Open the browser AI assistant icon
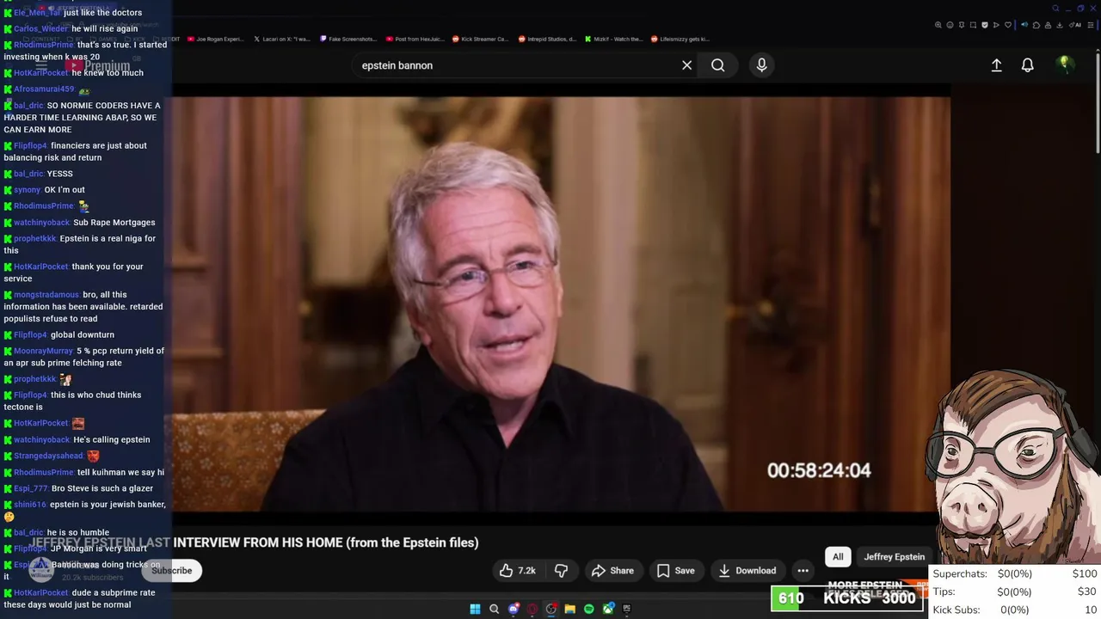Screen dimensions: 1101x619 pyautogui.click(x=1075, y=25)
